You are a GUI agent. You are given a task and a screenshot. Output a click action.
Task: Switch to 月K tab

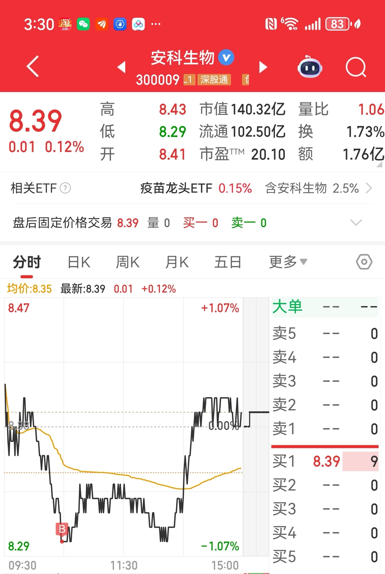(177, 262)
